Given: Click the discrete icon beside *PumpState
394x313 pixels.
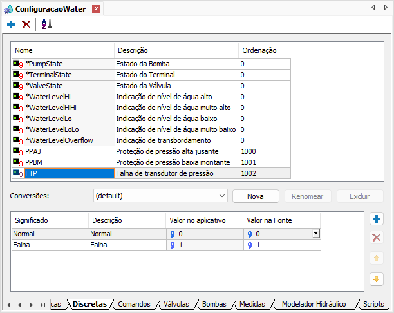Looking at the screenshot, I should tap(18, 64).
